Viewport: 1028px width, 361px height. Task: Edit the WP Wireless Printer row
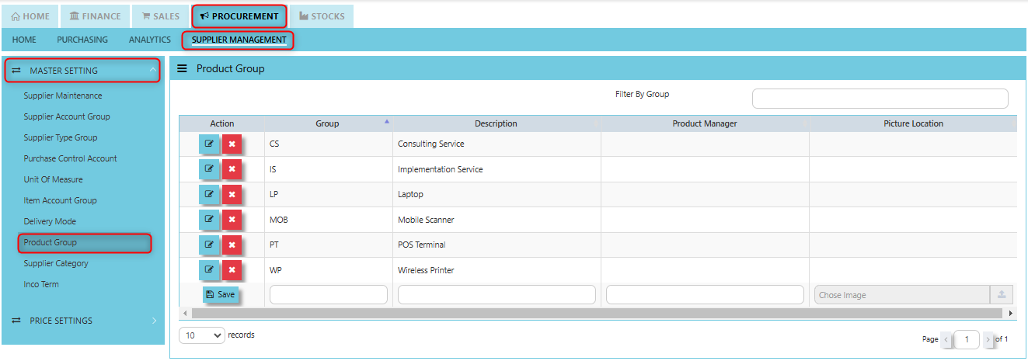tap(209, 270)
